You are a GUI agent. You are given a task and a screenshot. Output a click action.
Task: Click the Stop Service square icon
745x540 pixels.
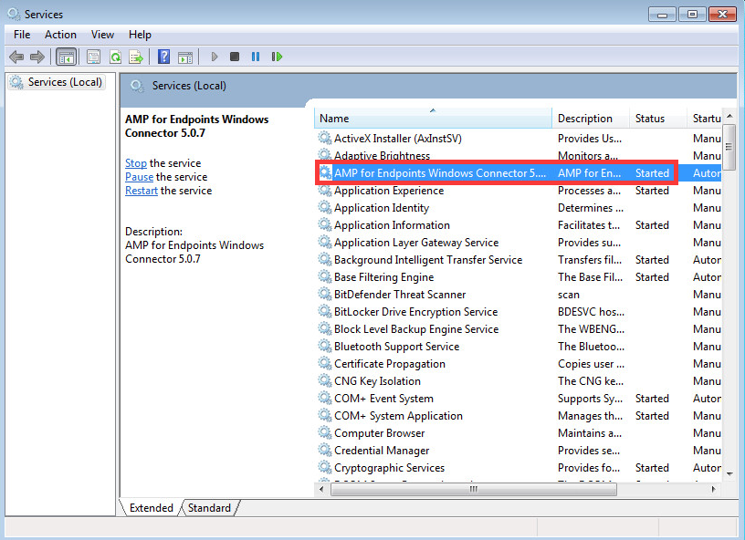[x=235, y=57]
